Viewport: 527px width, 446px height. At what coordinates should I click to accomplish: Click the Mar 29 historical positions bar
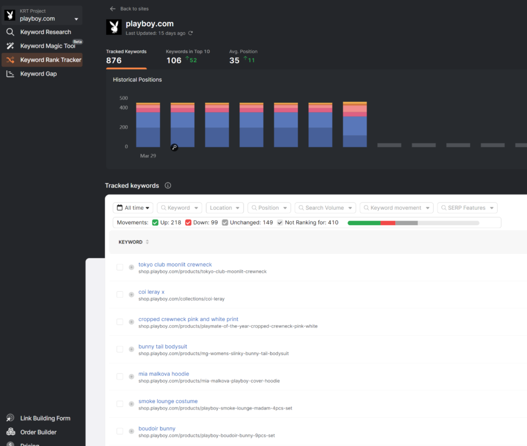point(148,125)
